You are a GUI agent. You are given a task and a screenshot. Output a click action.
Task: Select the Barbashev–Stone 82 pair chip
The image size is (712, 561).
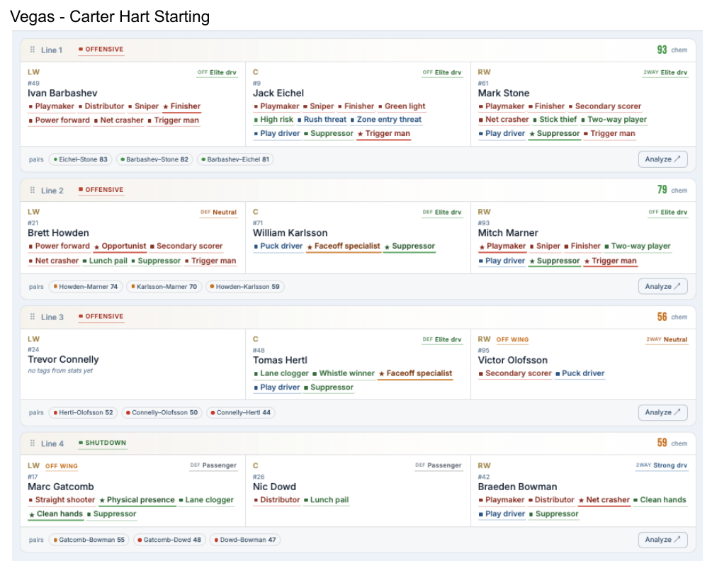pos(154,159)
